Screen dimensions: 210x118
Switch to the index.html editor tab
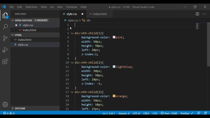point(100,14)
